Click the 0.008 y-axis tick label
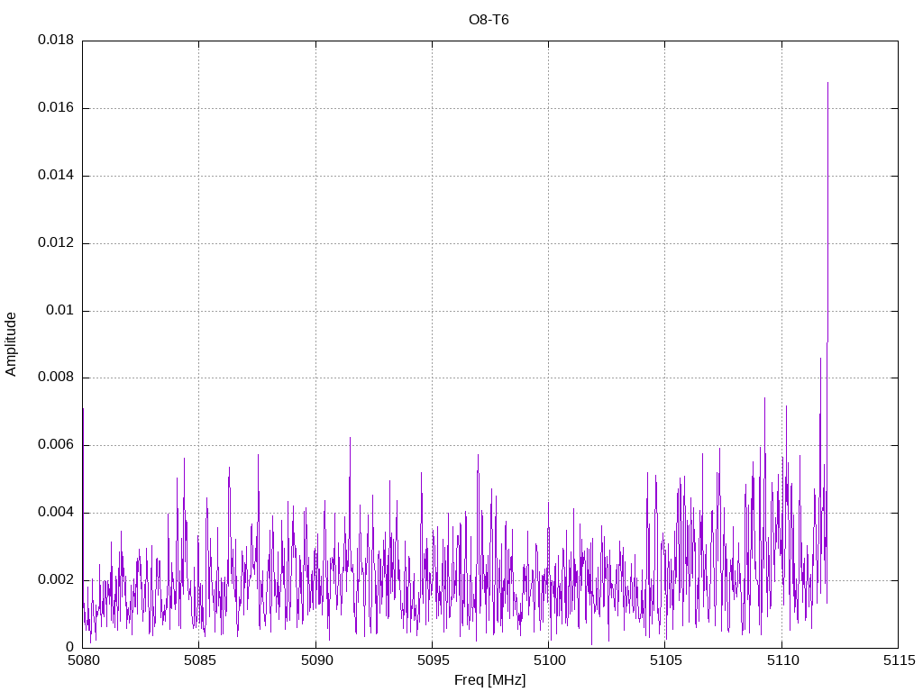The image size is (923, 692). coord(55,378)
